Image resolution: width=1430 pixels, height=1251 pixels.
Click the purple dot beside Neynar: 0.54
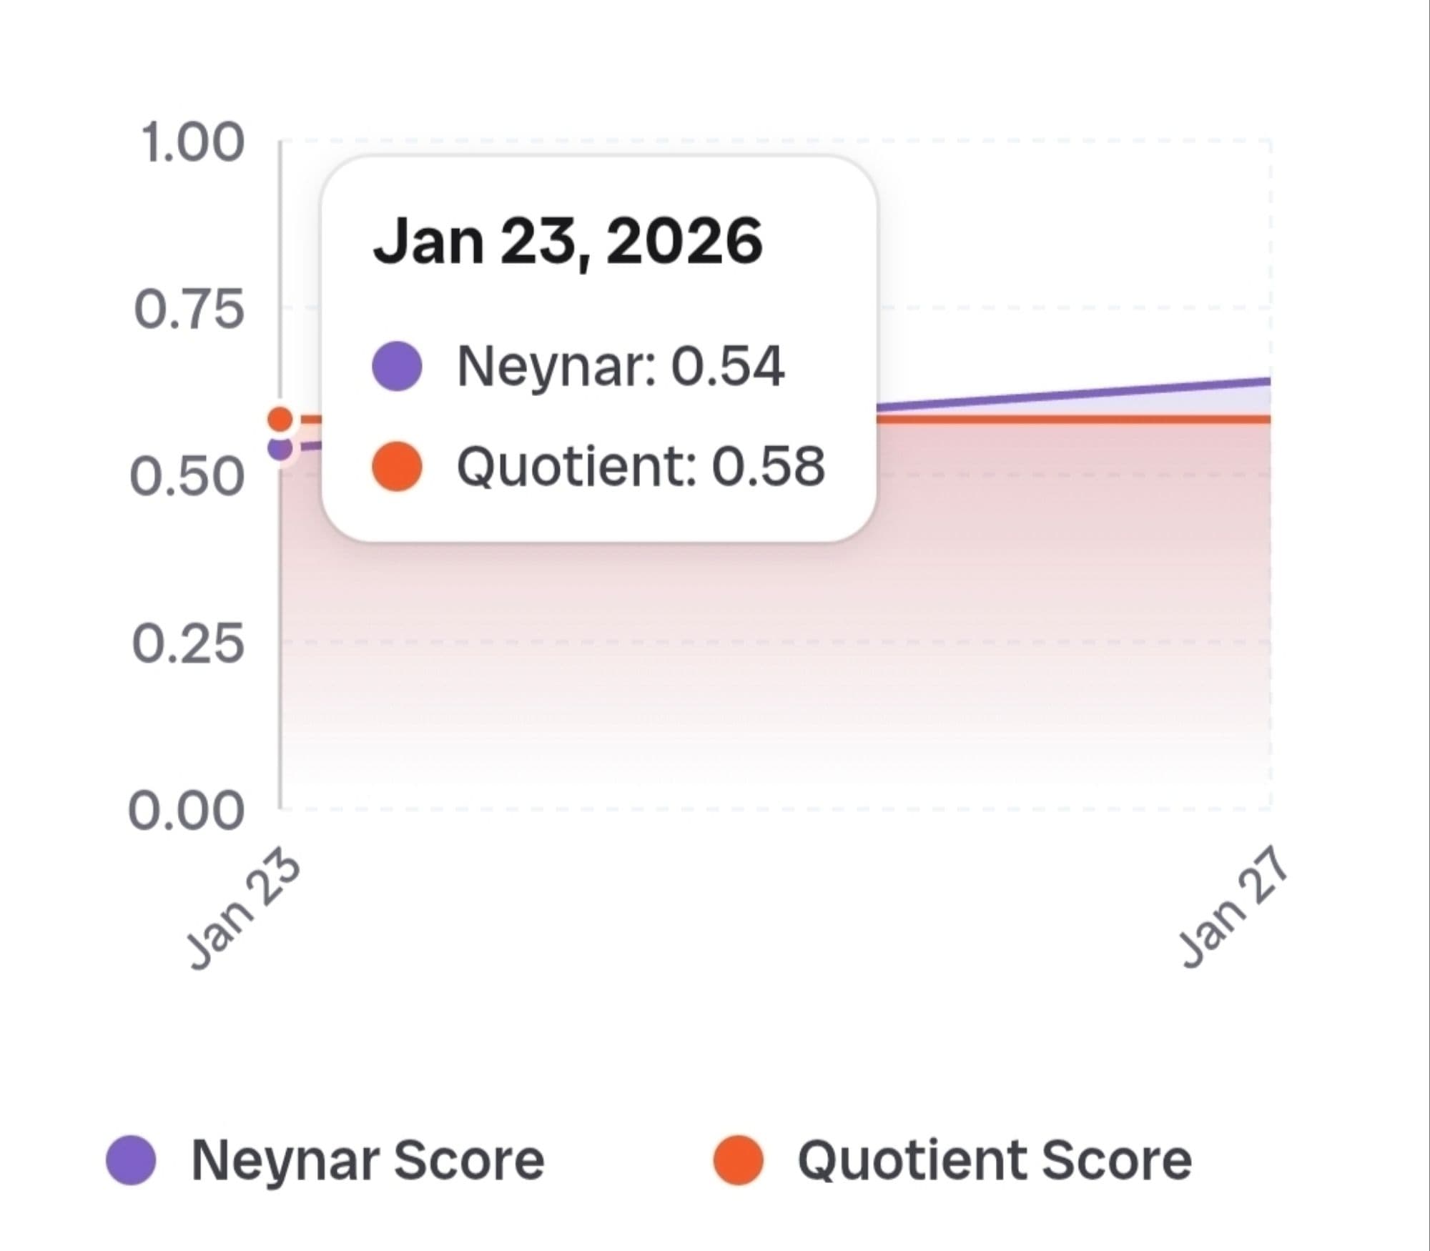coord(398,366)
